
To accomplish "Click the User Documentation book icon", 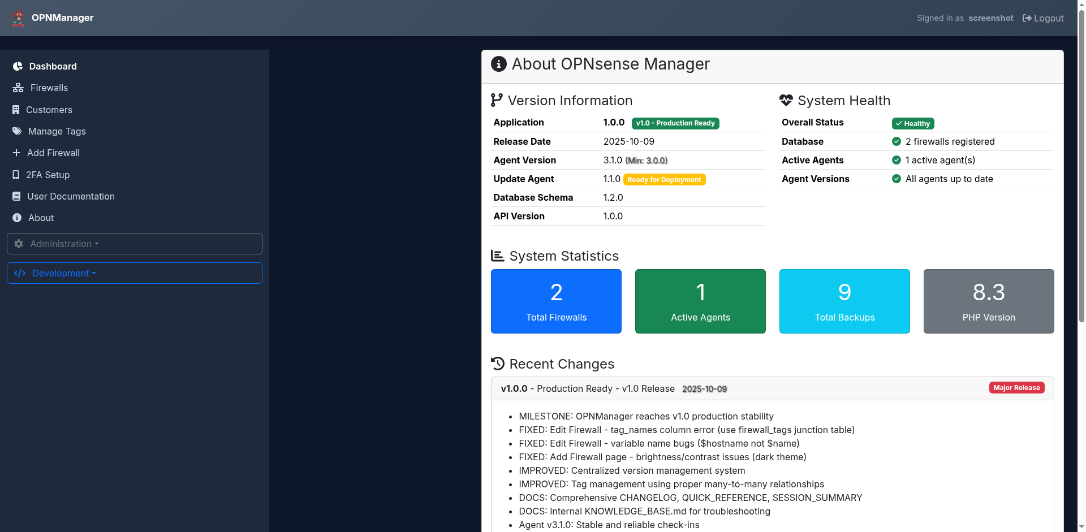I will tap(16, 196).
